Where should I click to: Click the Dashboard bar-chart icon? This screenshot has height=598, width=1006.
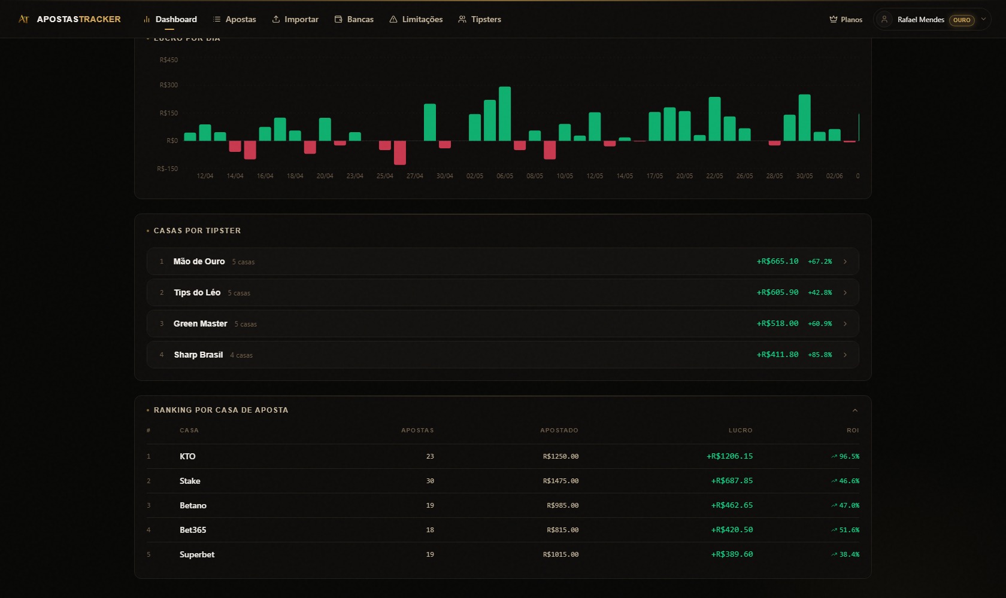(147, 19)
